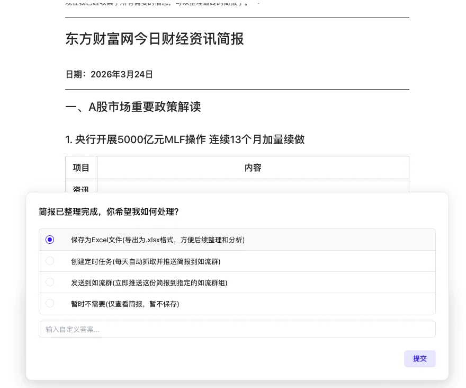Click the 东方财富网今日财经资讯简报 title
This screenshot has width=466, height=388.
[155, 39]
